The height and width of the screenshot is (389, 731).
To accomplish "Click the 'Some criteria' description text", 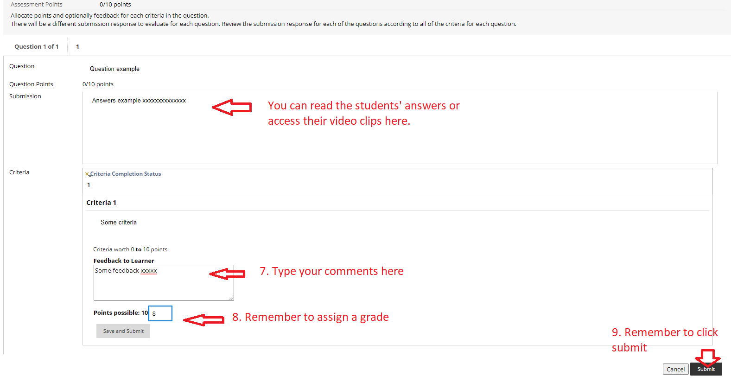I will tap(119, 223).
